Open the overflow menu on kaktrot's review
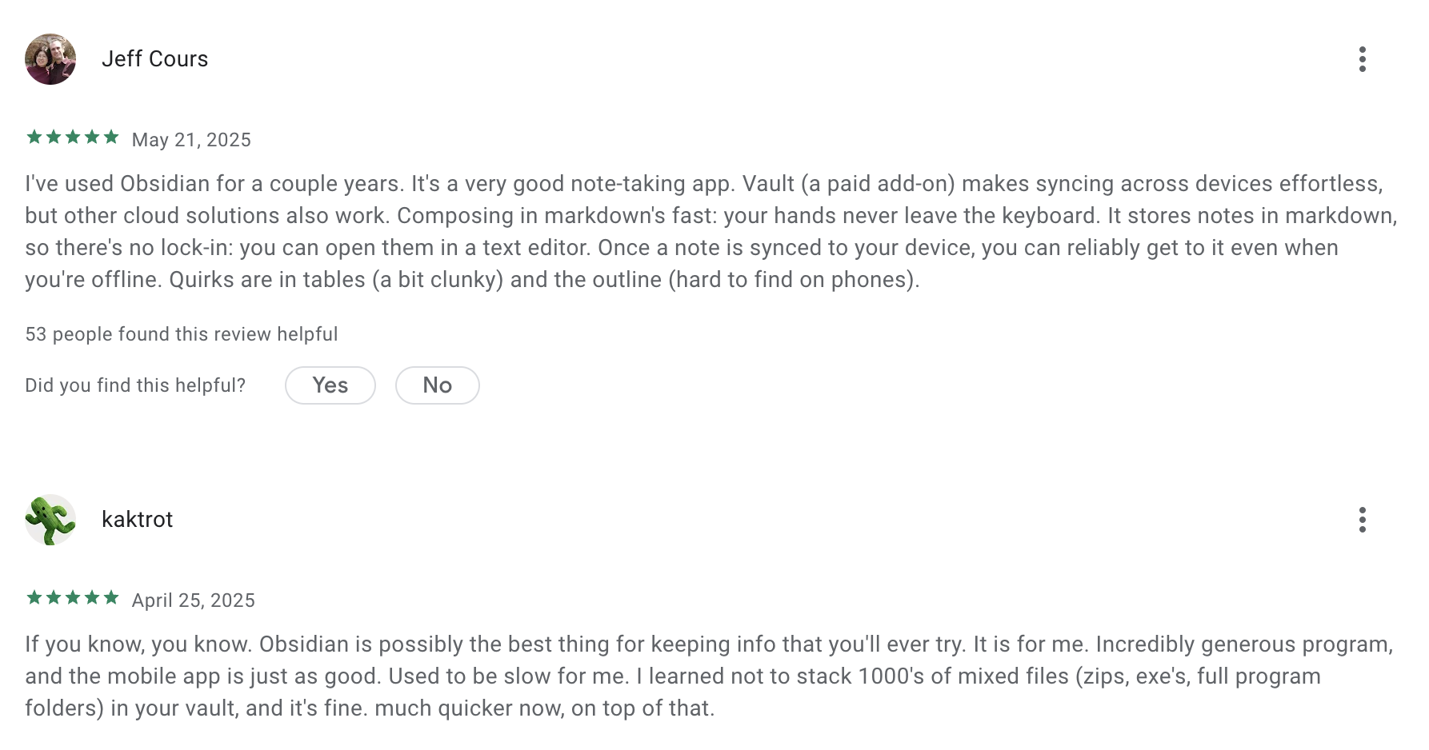The height and width of the screenshot is (750, 1429). (1363, 520)
